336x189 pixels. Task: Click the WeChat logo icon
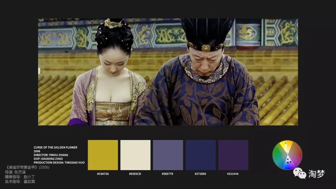[300, 173]
